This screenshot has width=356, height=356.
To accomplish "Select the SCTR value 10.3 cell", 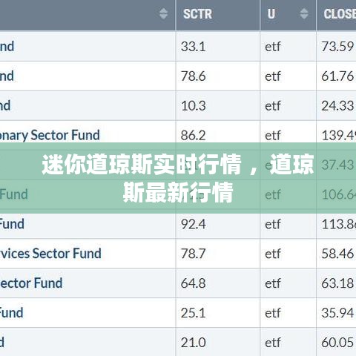I will (218, 105).
